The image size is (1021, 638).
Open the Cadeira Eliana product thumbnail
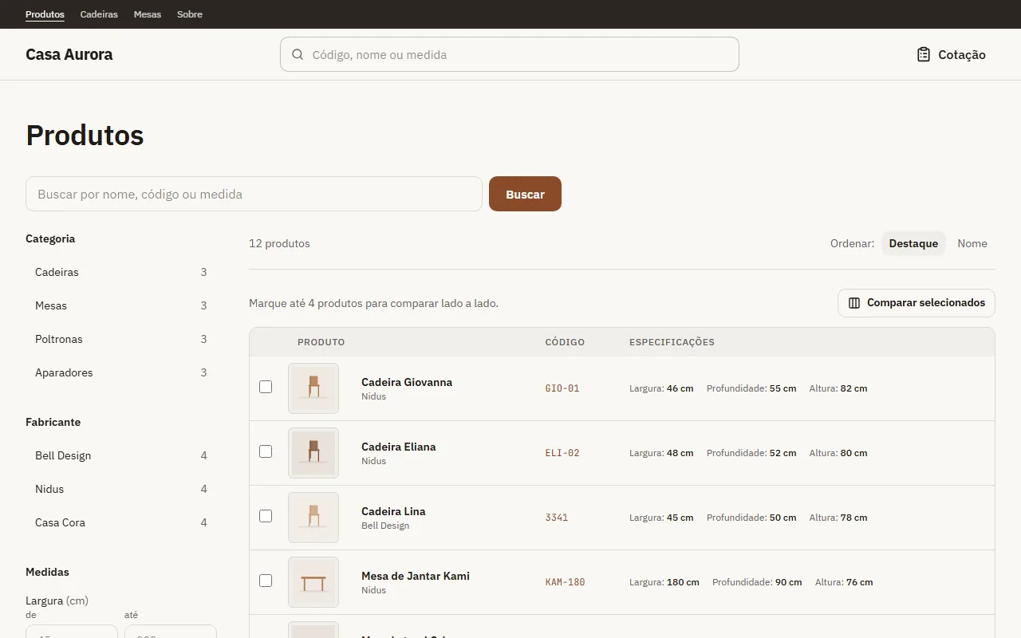[313, 453]
